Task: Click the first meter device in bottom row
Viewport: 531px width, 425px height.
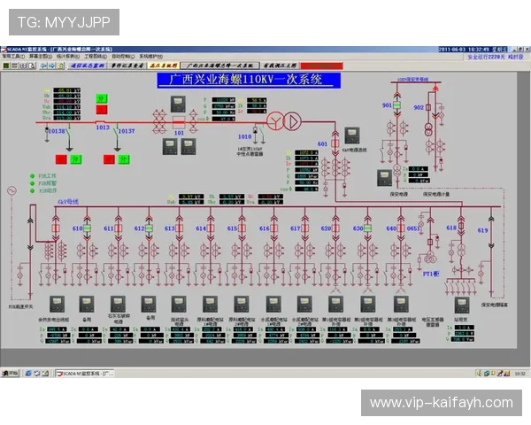Action: [x=57, y=303]
